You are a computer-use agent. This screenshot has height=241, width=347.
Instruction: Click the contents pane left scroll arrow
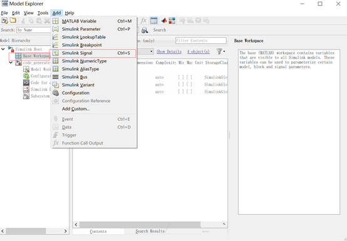click(x=76, y=225)
